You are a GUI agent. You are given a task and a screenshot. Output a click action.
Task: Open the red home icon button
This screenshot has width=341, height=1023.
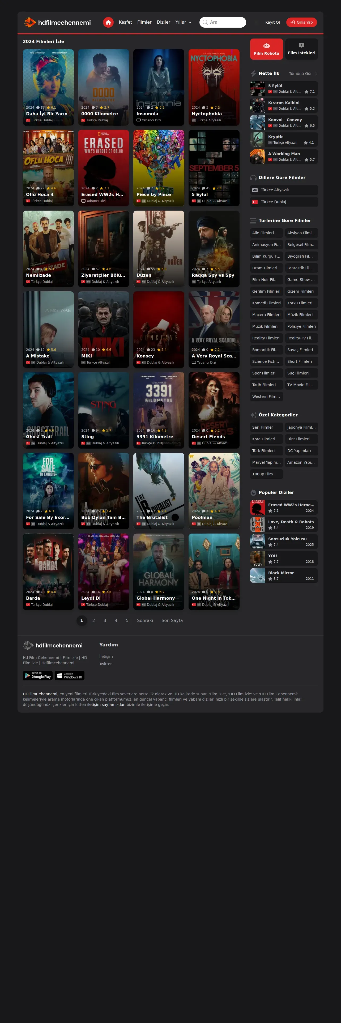[108, 22]
